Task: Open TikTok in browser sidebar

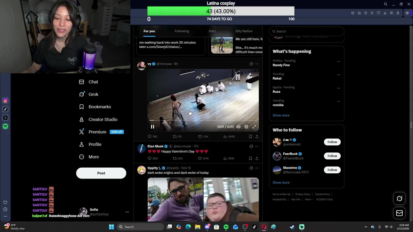Action: tap(5, 109)
